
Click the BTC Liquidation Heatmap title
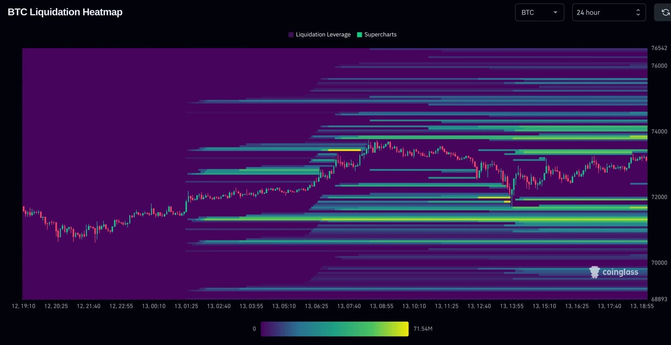coord(65,12)
